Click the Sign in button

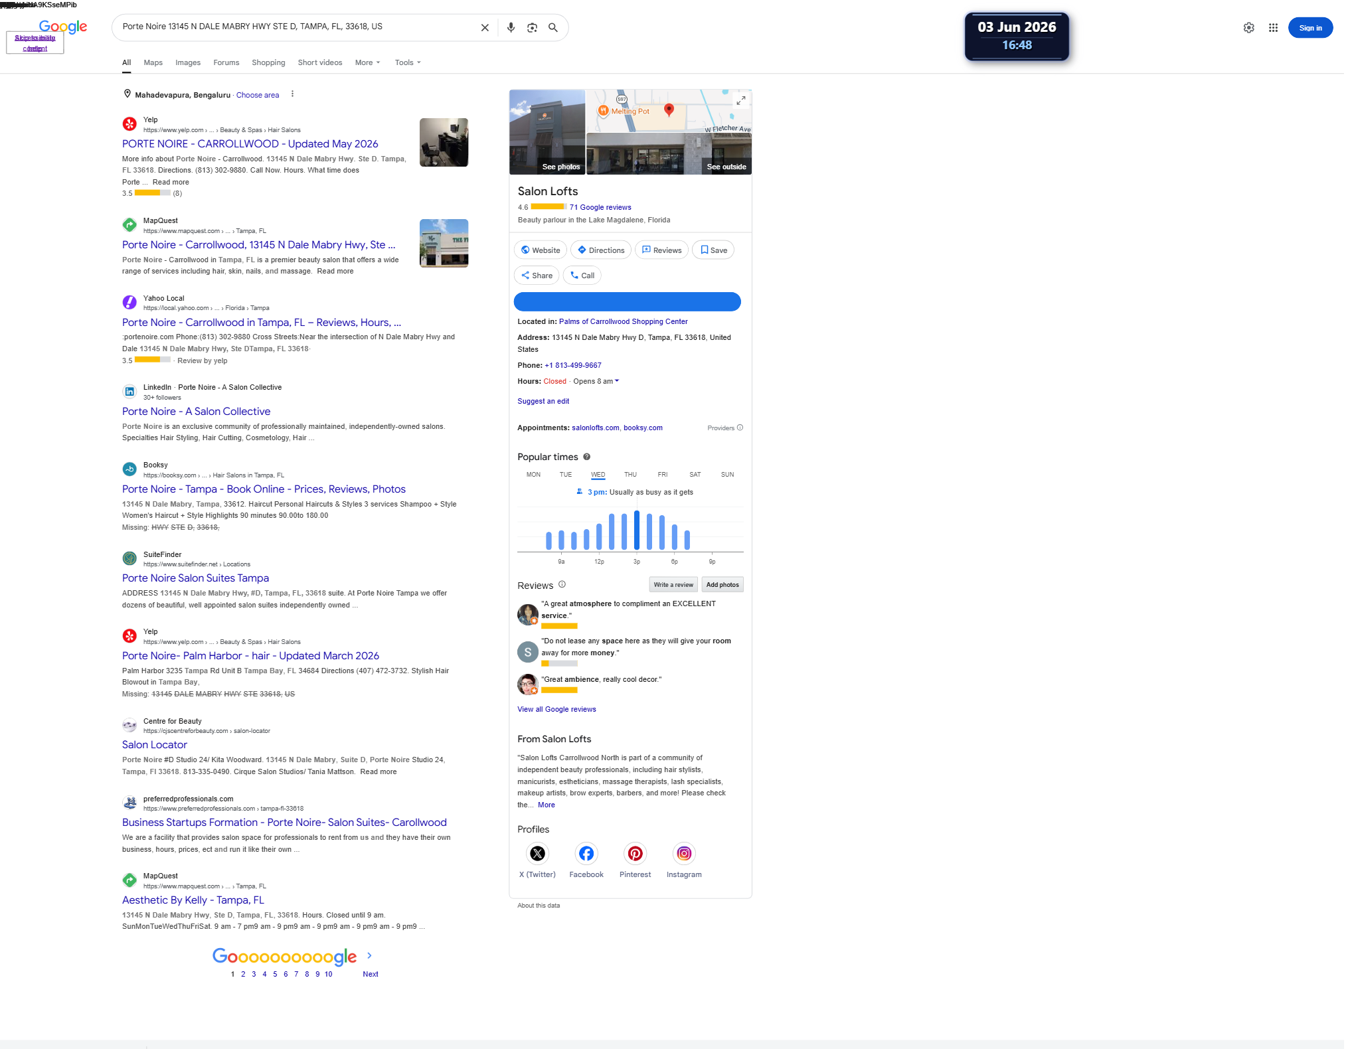coord(1310,28)
